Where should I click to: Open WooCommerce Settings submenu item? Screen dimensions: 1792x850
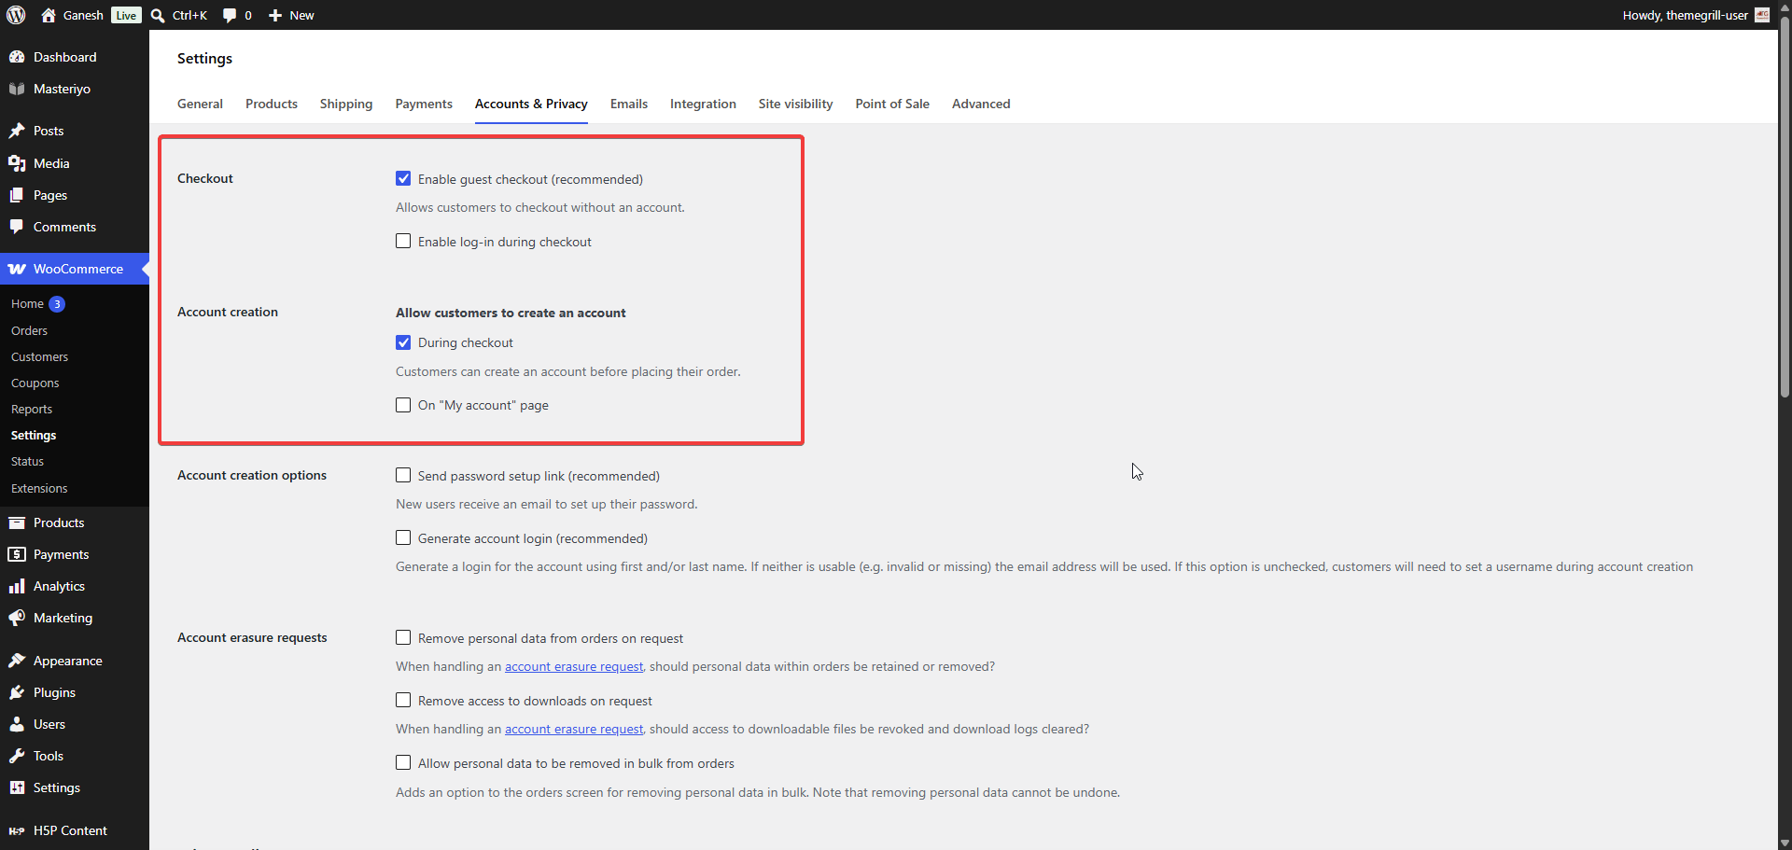34,435
